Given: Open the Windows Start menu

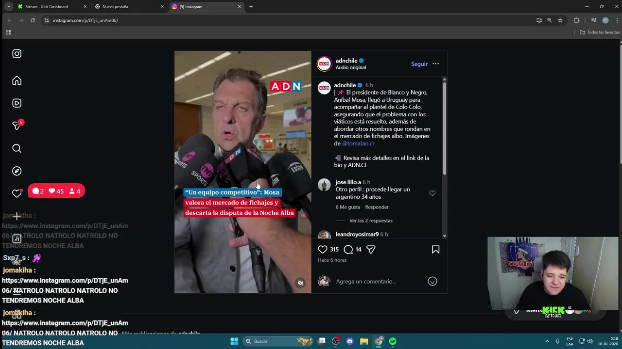Looking at the screenshot, I should (234, 341).
